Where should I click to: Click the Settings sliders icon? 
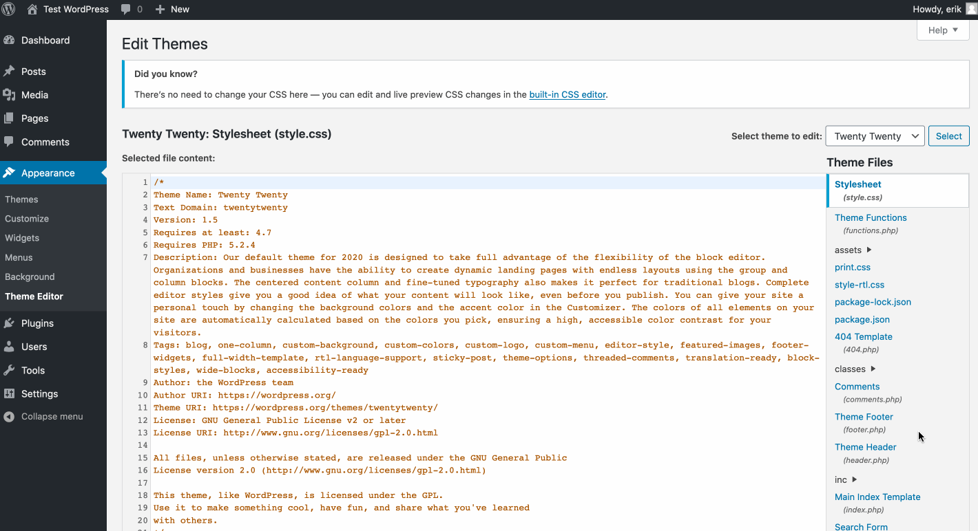(9, 393)
